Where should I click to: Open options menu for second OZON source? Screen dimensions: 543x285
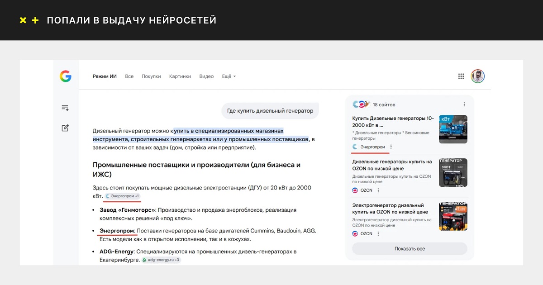378,234
